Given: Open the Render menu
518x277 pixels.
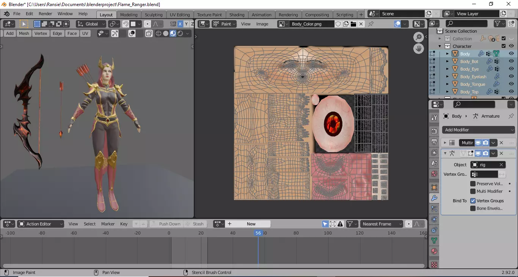Looking at the screenshot, I should 45,14.
